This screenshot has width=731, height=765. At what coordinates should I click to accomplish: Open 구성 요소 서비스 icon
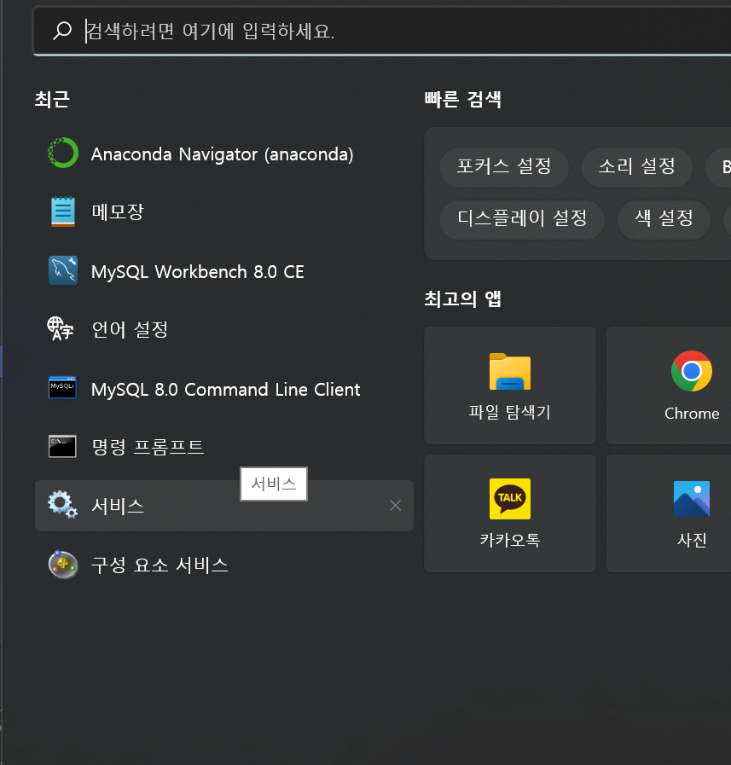click(63, 565)
